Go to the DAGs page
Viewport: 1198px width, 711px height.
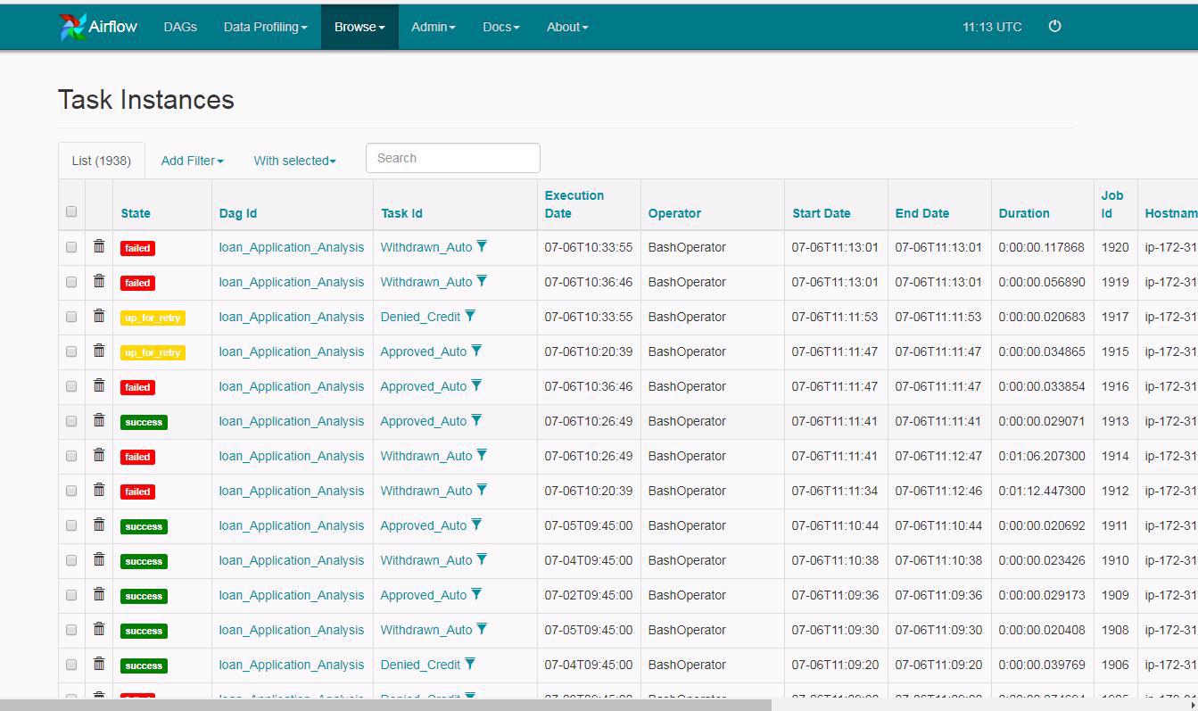coord(180,27)
